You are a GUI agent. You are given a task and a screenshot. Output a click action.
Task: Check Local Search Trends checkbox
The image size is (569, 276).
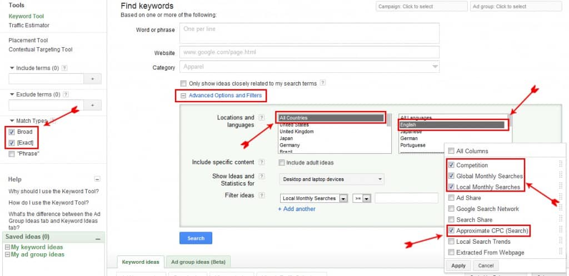pos(451,241)
